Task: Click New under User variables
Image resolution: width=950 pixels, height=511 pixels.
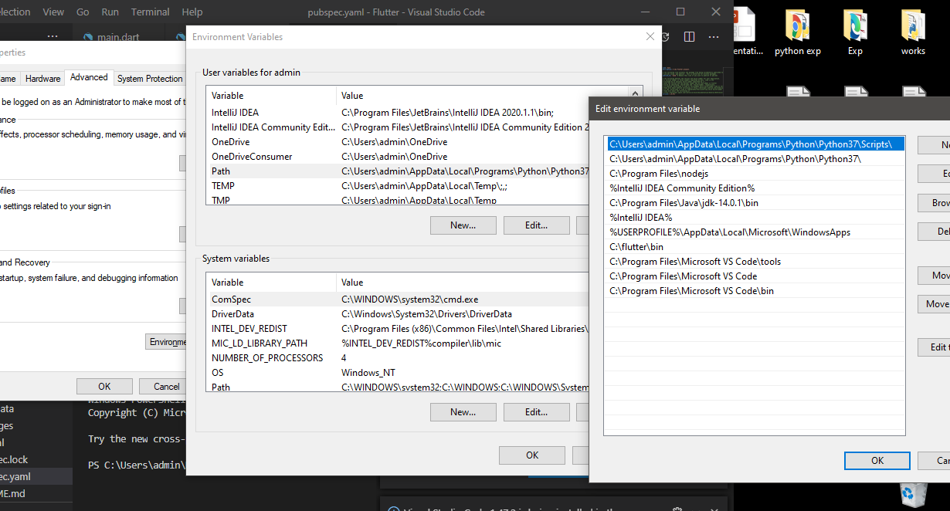Action: [x=463, y=225]
